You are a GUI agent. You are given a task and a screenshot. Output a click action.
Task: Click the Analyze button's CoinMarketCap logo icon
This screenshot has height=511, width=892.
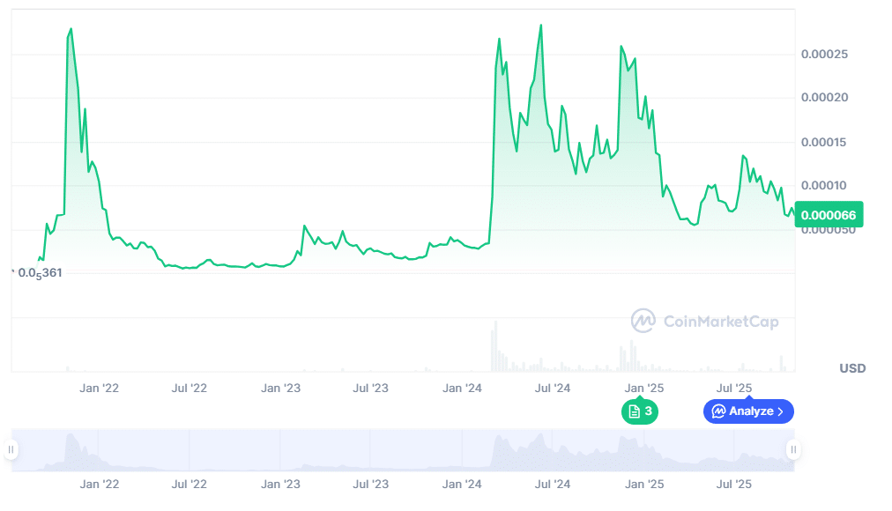(718, 411)
